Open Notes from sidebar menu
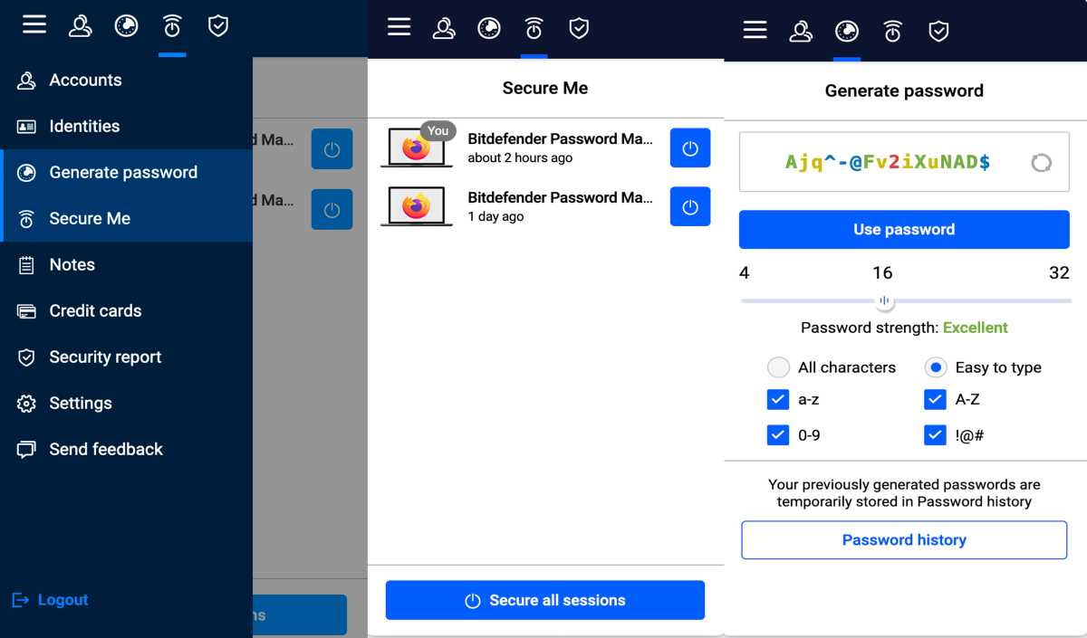 [x=126, y=264]
